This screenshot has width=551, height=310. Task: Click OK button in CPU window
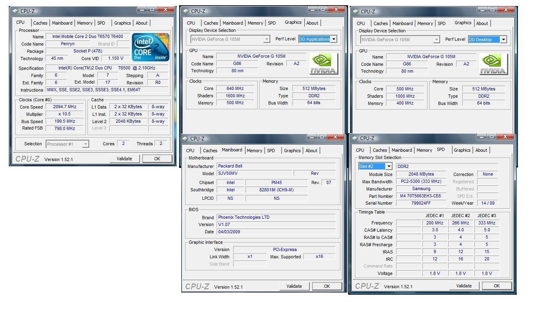tap(157, 159)
